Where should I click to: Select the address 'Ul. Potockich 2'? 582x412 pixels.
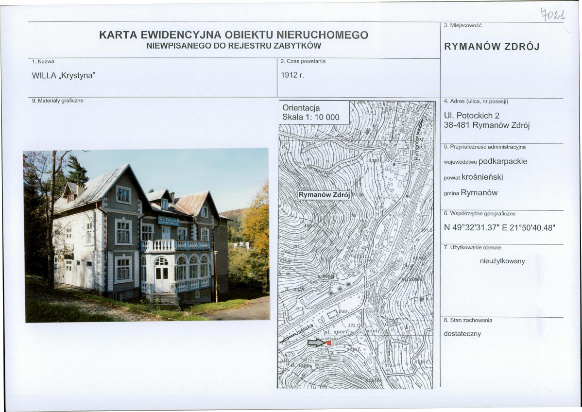(471, 116)
